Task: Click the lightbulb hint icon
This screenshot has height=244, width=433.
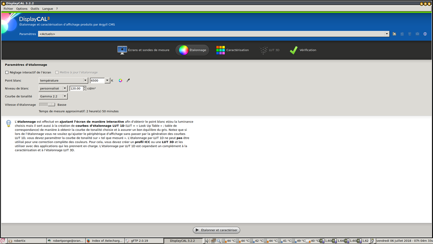Action: click(x=9, y=123)
